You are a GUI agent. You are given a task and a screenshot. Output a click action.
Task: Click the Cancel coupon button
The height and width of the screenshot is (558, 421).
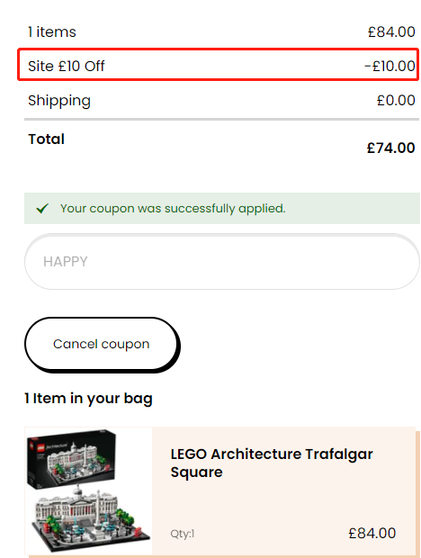coord(102,344)
